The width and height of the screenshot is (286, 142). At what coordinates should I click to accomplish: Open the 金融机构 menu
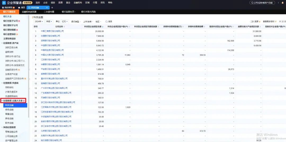tap(78, 3)
